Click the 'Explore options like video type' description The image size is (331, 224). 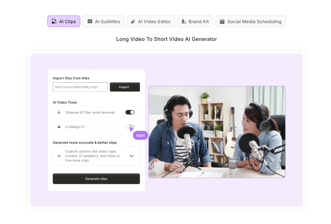point(92,156)
